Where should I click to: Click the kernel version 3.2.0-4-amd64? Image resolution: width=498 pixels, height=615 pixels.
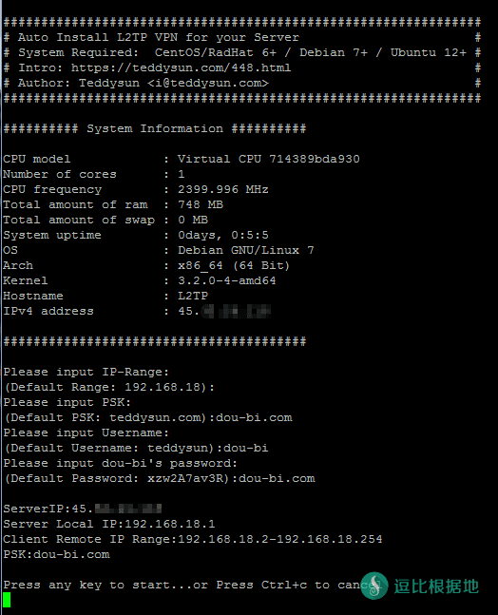226,280
